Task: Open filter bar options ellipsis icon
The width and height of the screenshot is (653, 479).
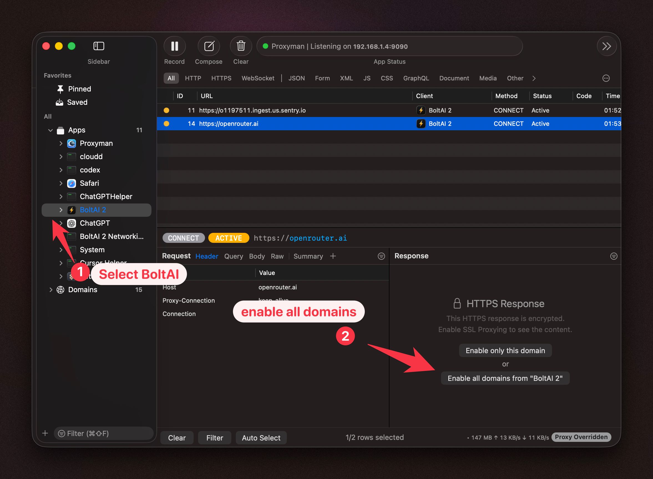Action: click(x=606, y=78)
